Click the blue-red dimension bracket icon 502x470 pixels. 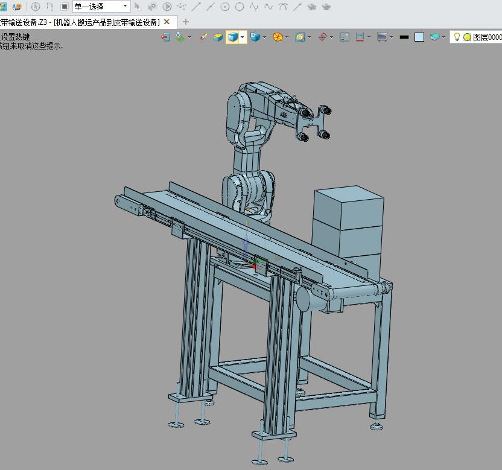pos(360,37)
